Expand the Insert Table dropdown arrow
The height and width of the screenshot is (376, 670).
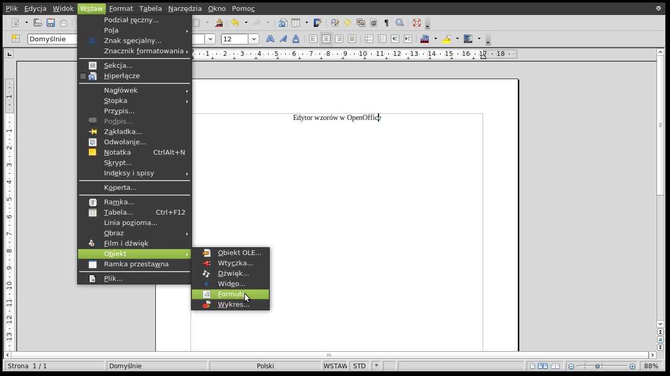[x=307, y=23]
